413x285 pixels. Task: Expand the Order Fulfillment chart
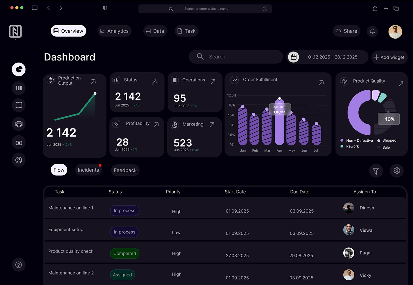pyautogui.click(x=321, y=83)
